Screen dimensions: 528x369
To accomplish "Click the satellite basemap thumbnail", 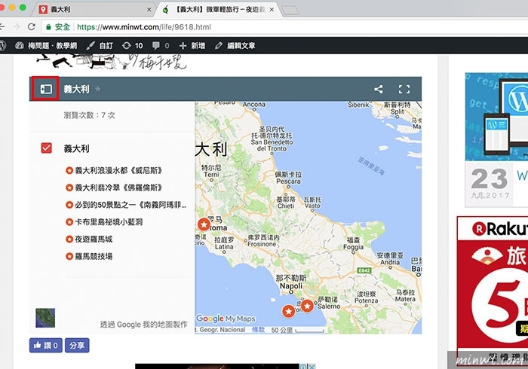I will pyautogui.click(x=45, y=318).
